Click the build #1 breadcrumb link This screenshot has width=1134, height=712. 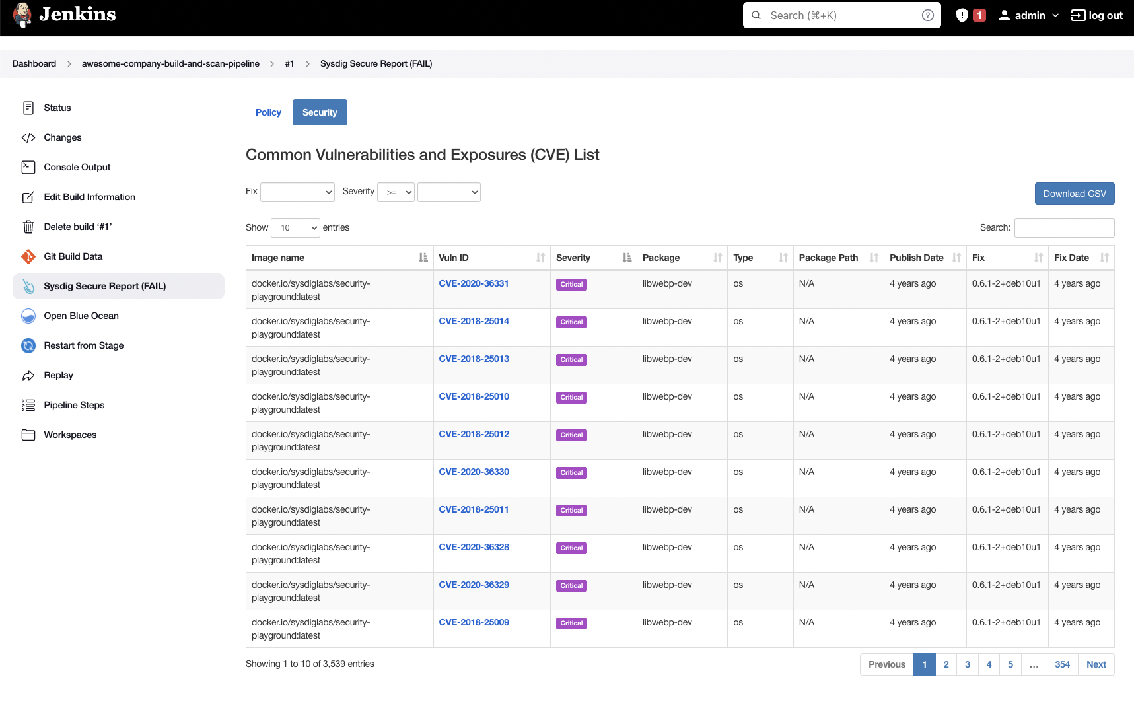tap(289, 64)
